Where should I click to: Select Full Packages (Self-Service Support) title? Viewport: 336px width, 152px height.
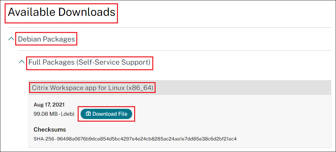(89, 62)
